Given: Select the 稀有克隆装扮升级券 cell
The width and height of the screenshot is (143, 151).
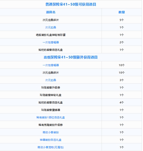Looking at the screenshot, I should tap(50, 125).
